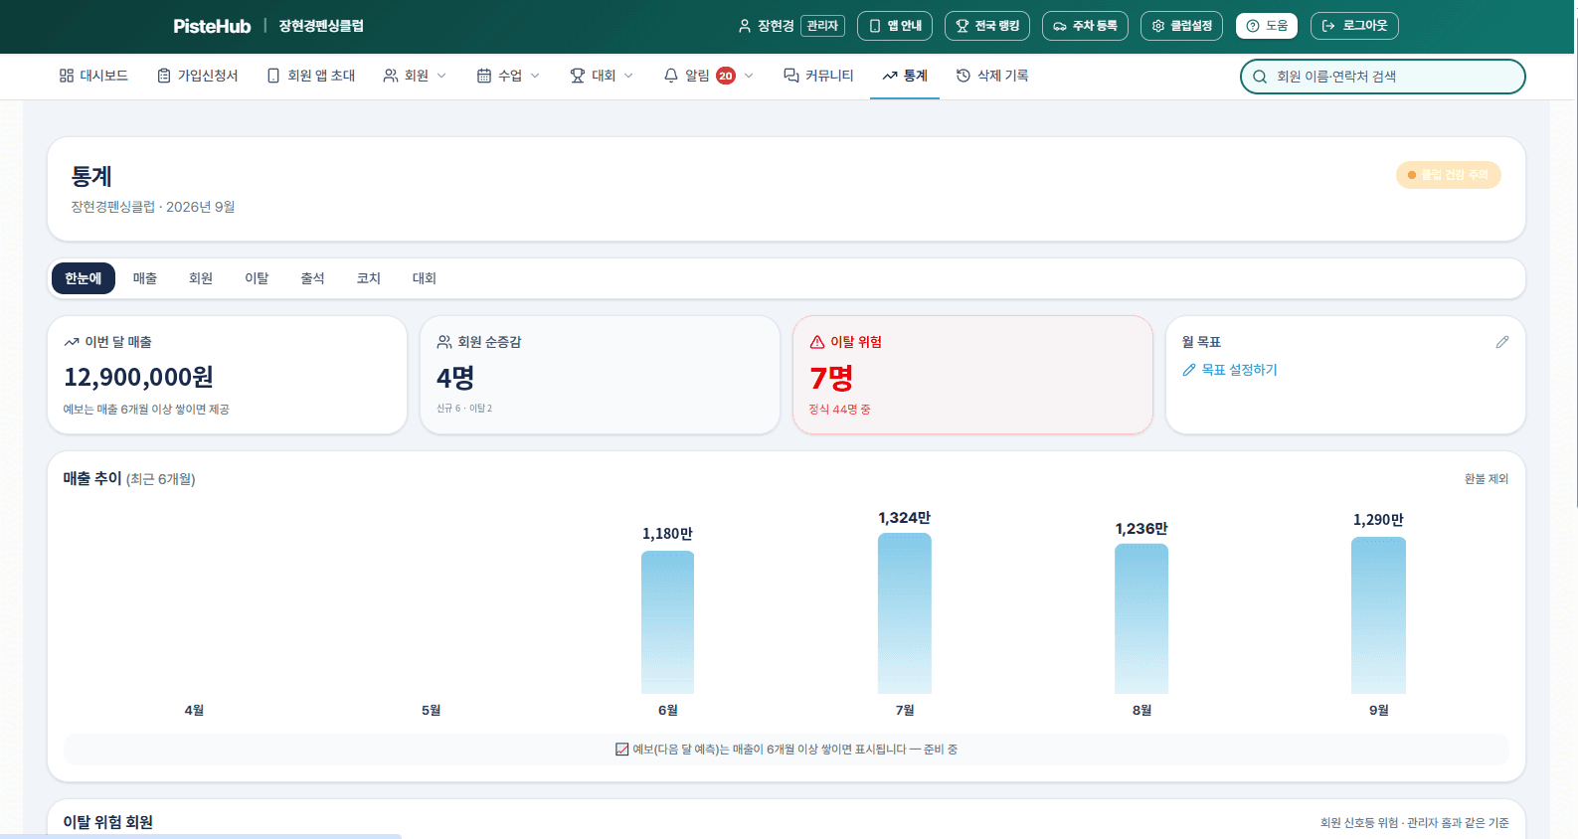Click the 이번 달 매출 trend icon

pyautogui.click(x=72, y=342)
